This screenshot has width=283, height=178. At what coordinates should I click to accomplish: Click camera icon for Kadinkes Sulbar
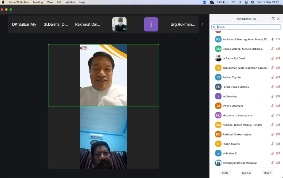[278, 39]
